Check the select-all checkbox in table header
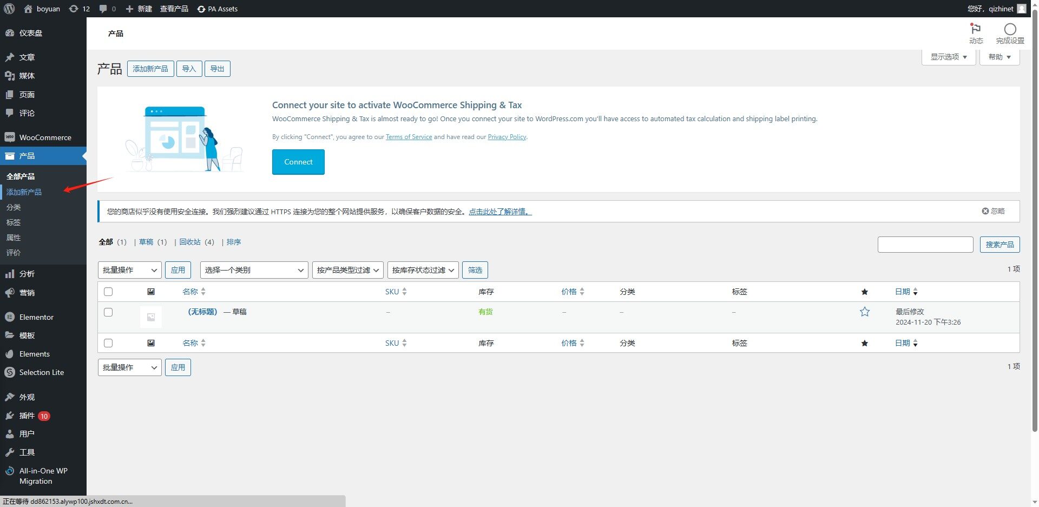 (x=108, y=292)
